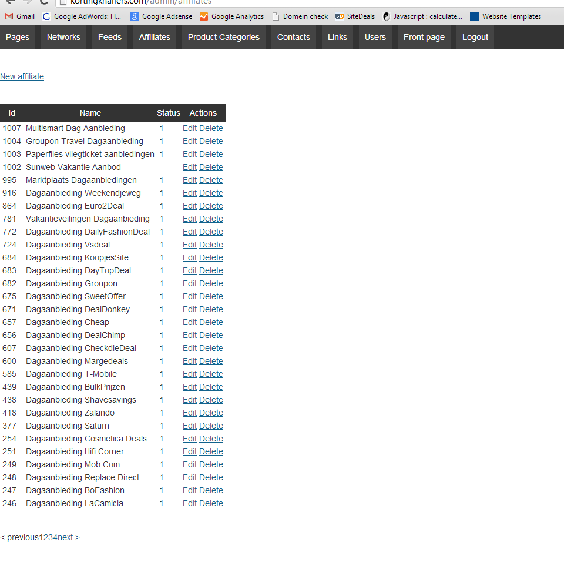Screen dimensions: 564x569
Task: Delete Marktplaats Dagaanbiedingen affiliate
Action: coord(211,180)
